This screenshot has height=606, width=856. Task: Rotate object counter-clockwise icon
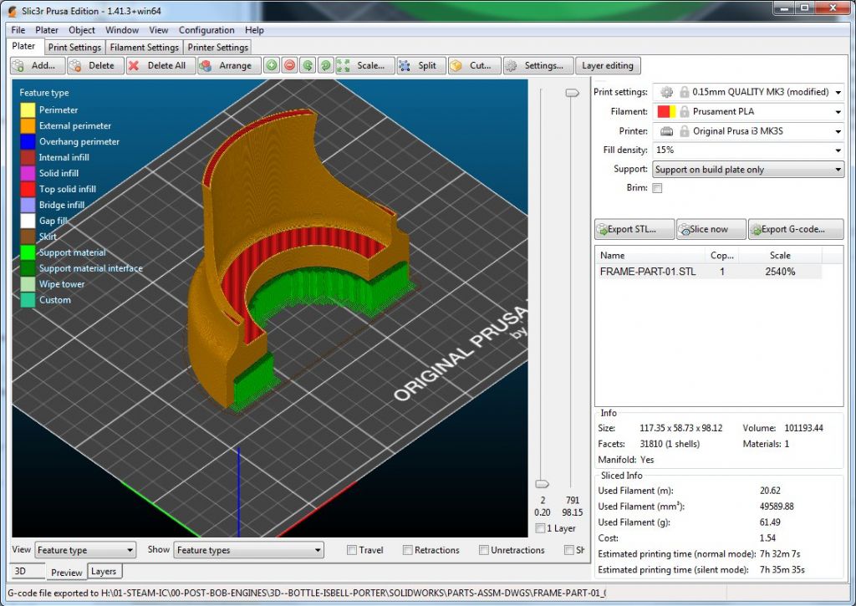[x=308, y=65]
